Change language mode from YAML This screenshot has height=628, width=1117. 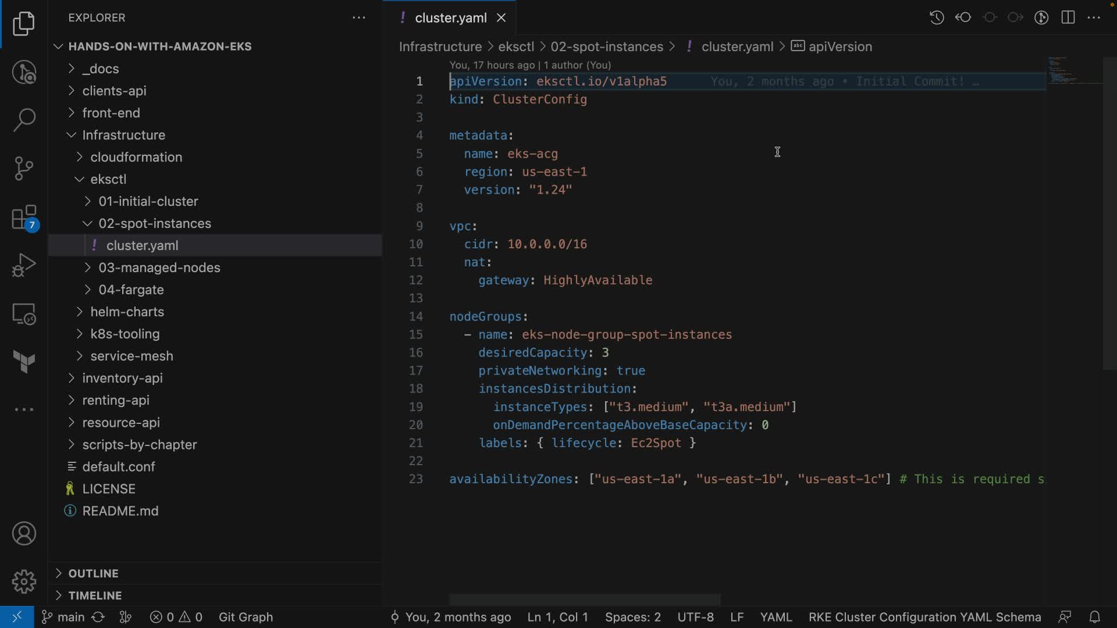pos(776,617)
